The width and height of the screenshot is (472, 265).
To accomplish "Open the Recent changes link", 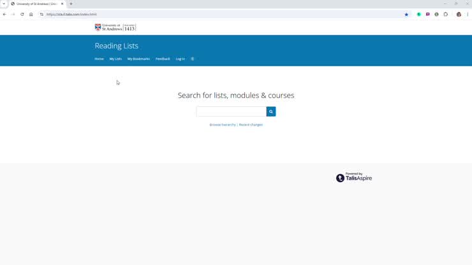I will (251, 125).
